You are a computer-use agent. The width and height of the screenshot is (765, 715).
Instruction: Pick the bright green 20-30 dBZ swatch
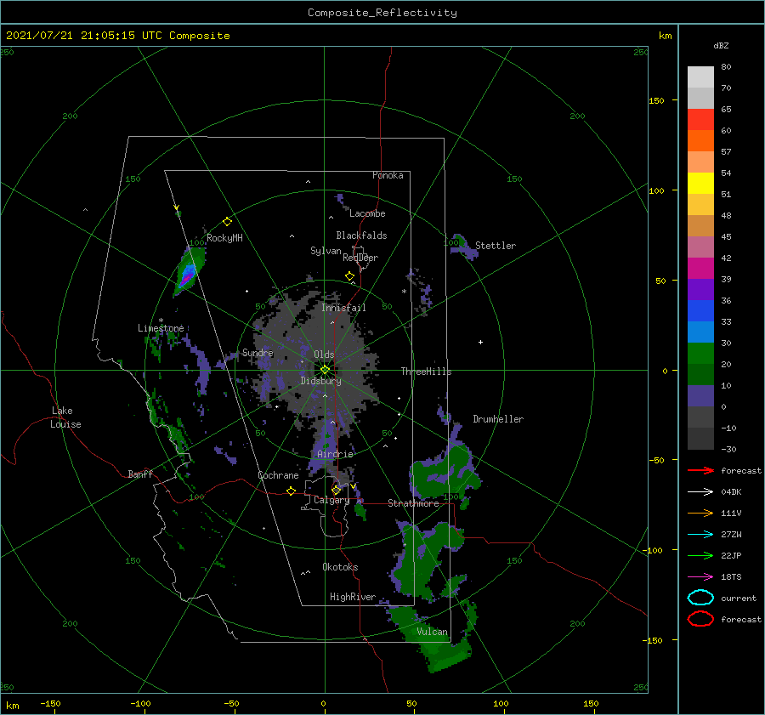coord(700,354)
